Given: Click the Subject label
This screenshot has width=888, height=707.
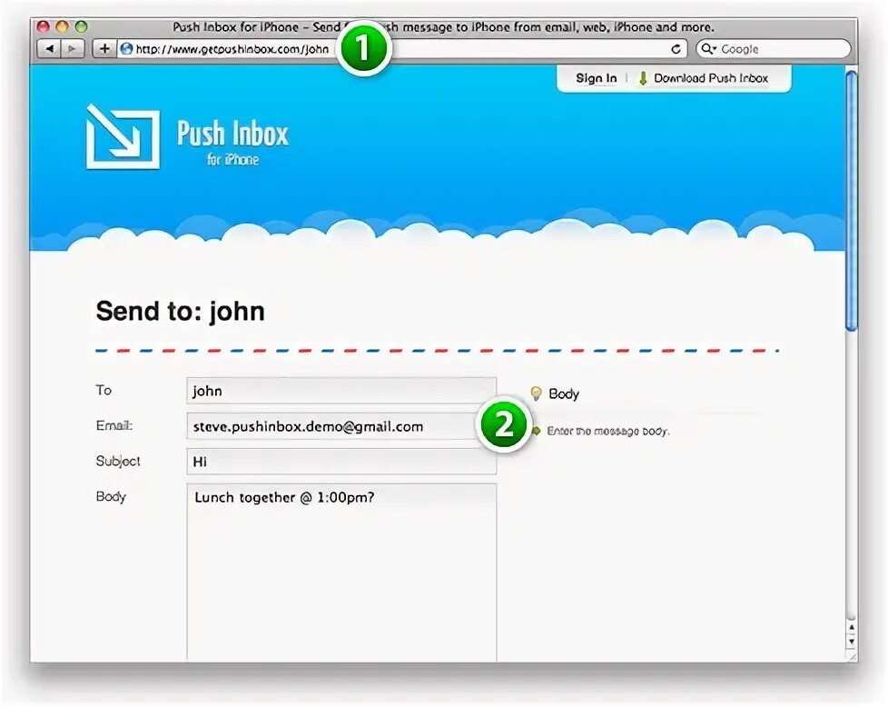Looking at the screenshot, I should (x=118, y=462).
